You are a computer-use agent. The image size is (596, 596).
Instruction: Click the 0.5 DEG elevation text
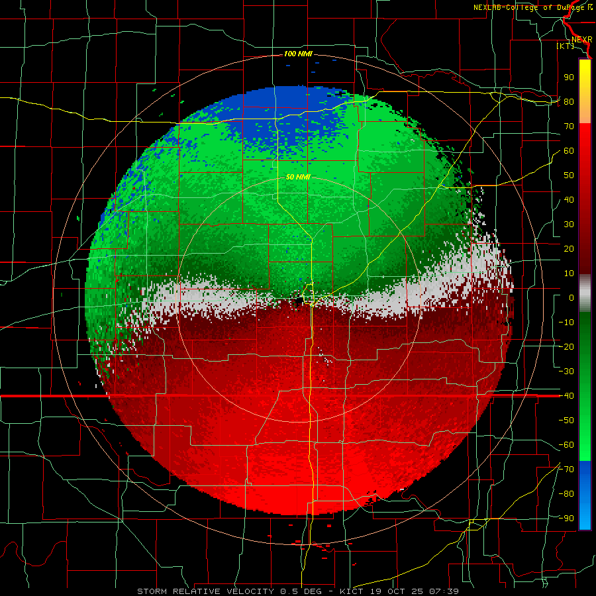pyautogui.click(x=301, y=591)
